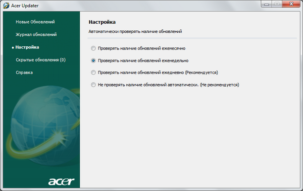Choose daily update check (Рекомендуется) radio
303x191 pixels.
click(x=93, y=73)
